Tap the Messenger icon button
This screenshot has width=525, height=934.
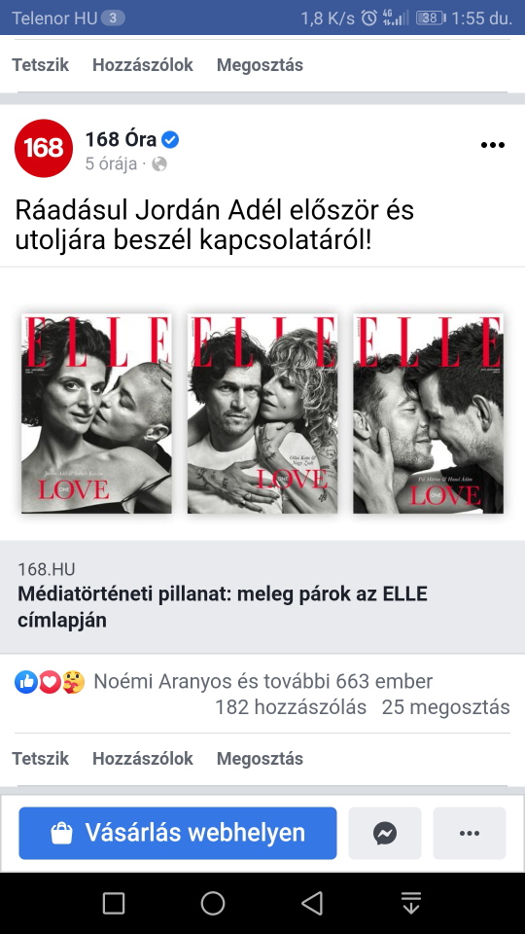click(385, 833)
